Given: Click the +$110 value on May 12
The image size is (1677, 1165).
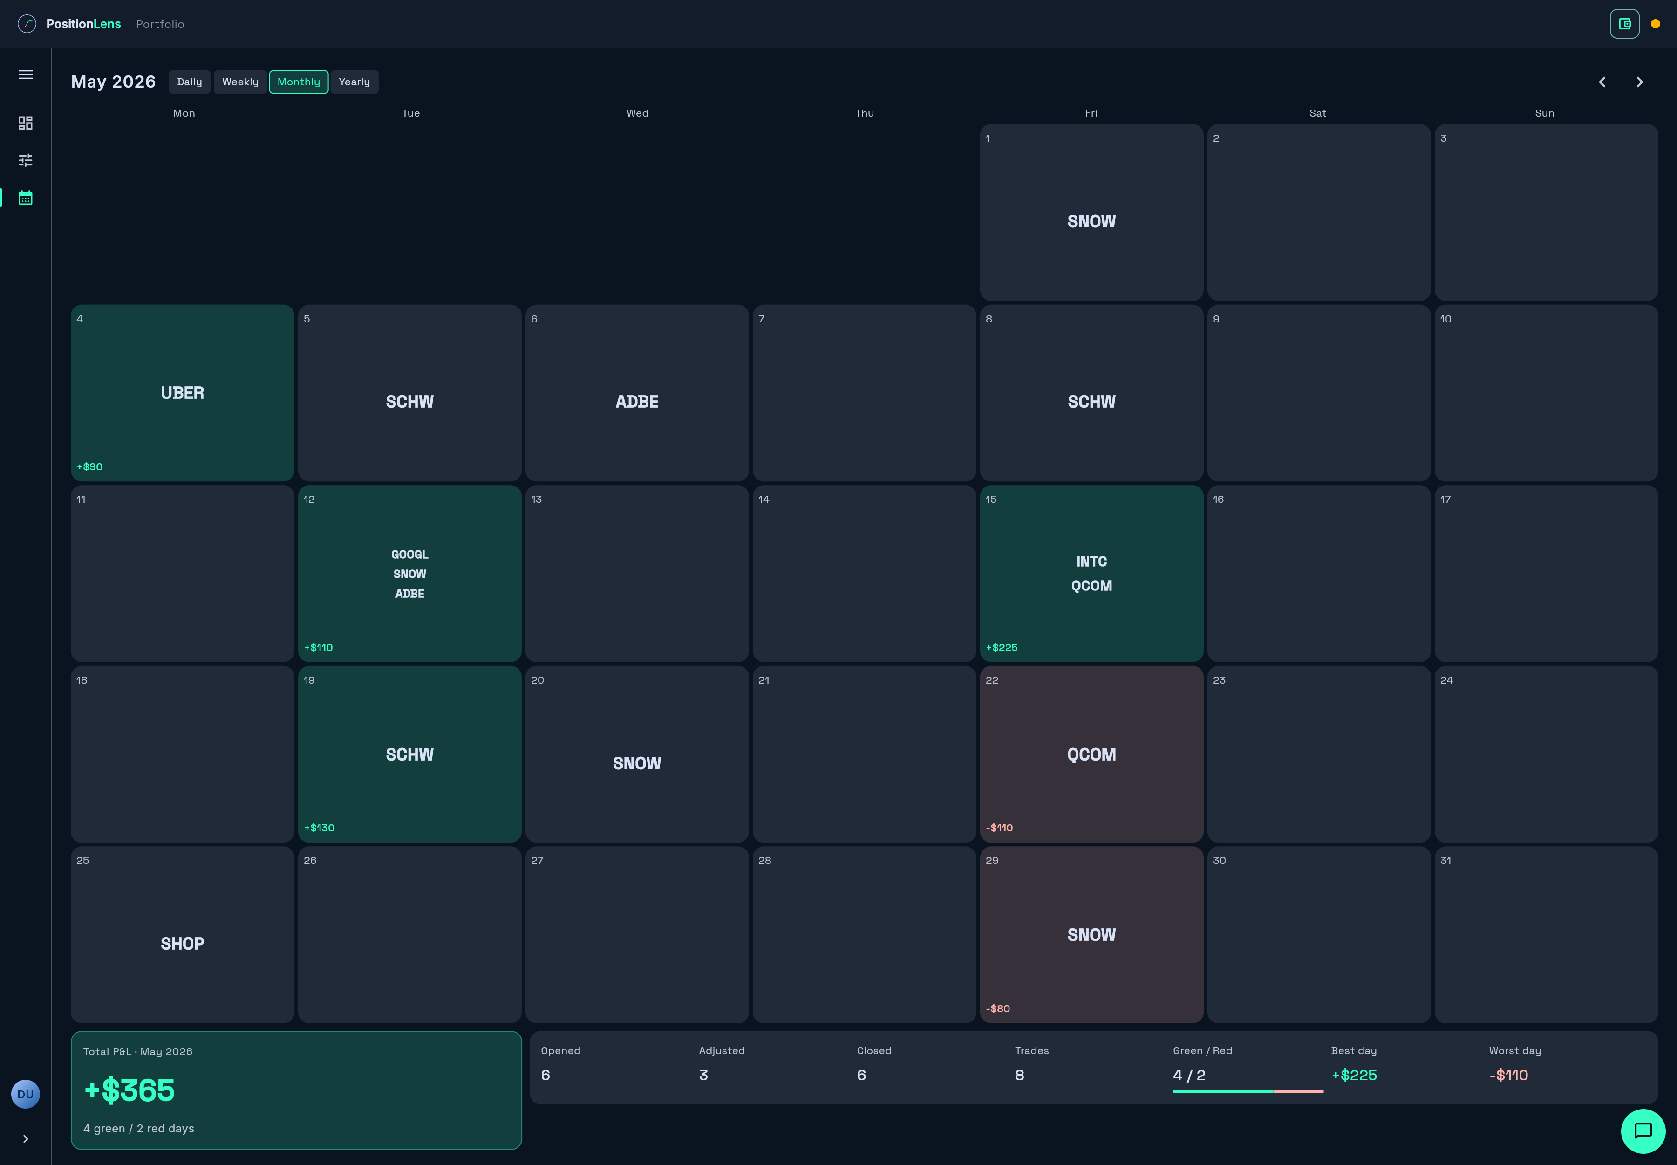Looking at the screenshot, I should [x=318, y=647].
